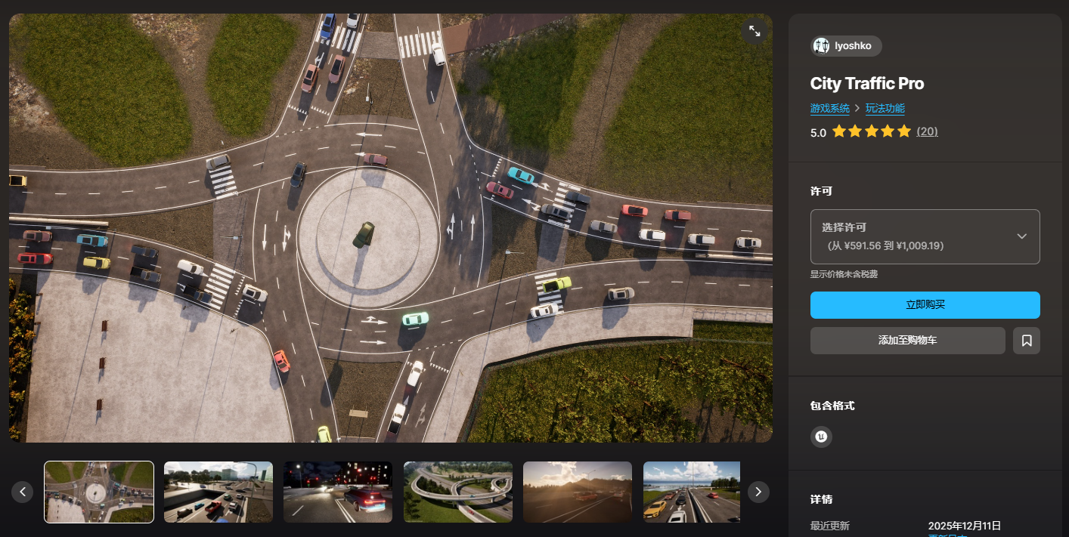1069x537 pixels.
Task: Open lyoshko seller avatar icon
Action: pyautogui.click(x=821, y=46)
